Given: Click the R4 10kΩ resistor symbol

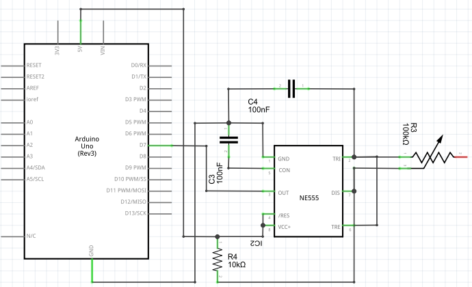Looking at the screenshot, I should click(x=218, y=260).
